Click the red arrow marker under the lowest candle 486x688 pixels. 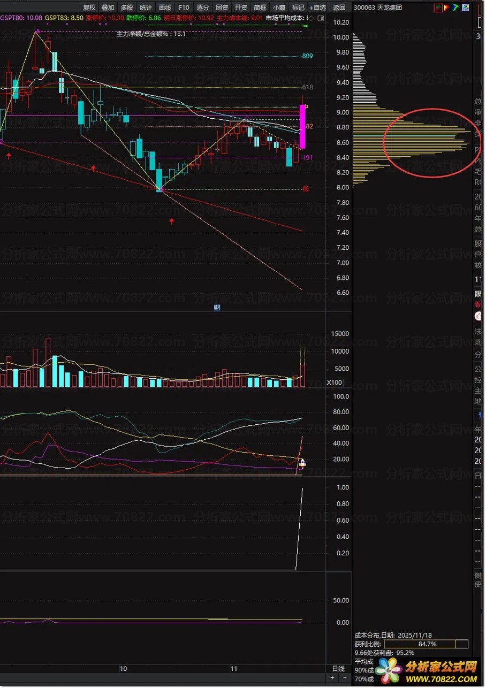click(x=172, y=221)
